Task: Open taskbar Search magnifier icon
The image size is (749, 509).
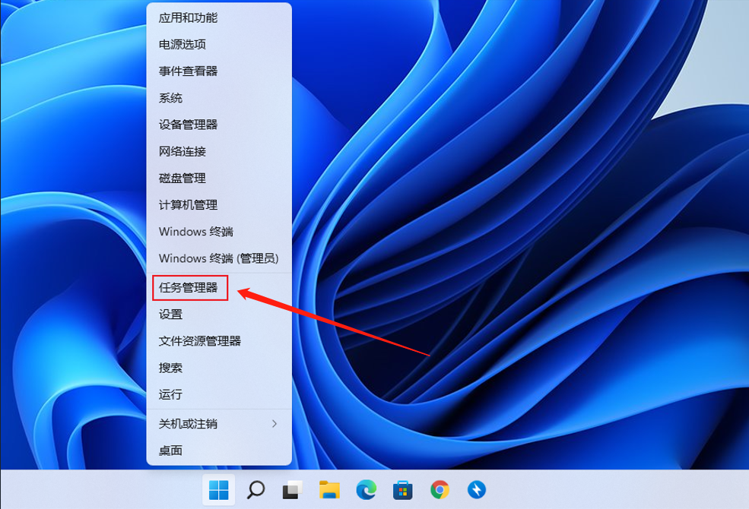Action: click(255, 490)
